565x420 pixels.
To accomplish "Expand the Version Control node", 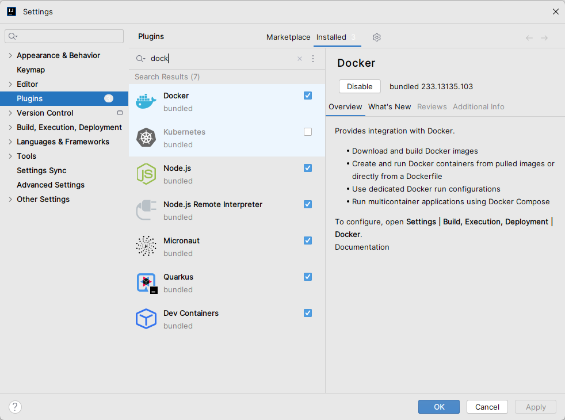I will tap(10, 113).
